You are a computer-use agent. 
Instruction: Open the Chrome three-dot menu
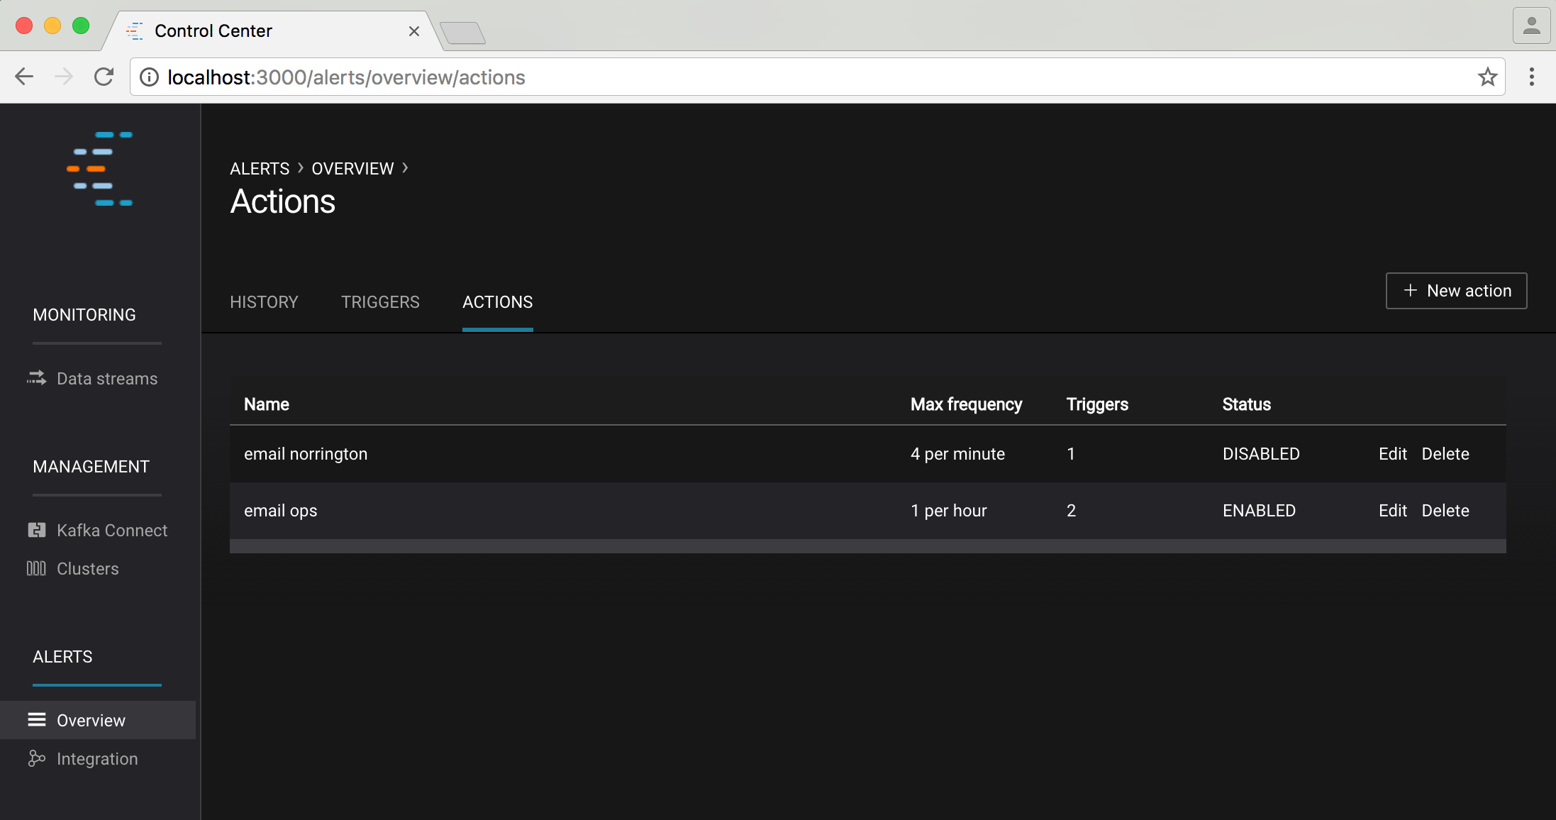point(1532,77)
